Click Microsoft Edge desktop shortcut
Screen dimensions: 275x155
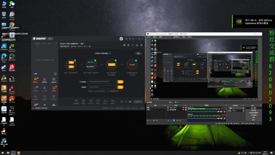(4, 58)
